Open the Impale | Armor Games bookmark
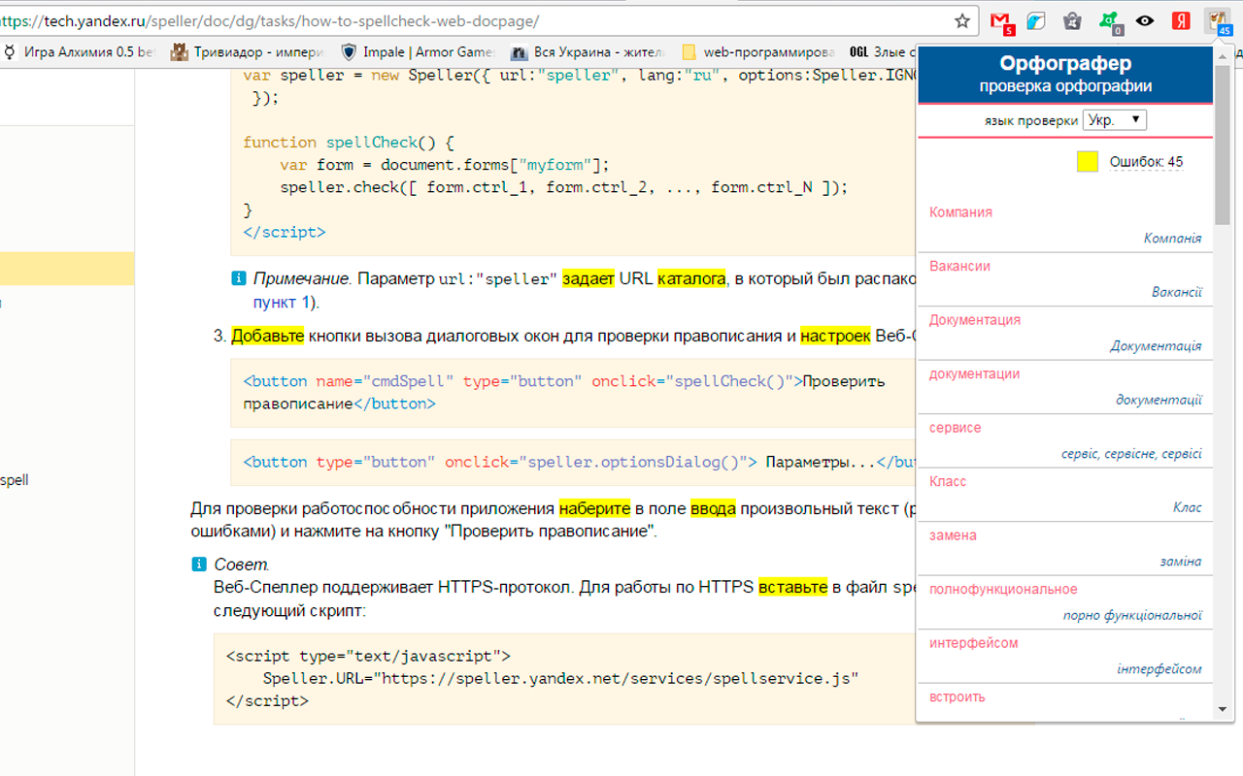 pos(418,52)
